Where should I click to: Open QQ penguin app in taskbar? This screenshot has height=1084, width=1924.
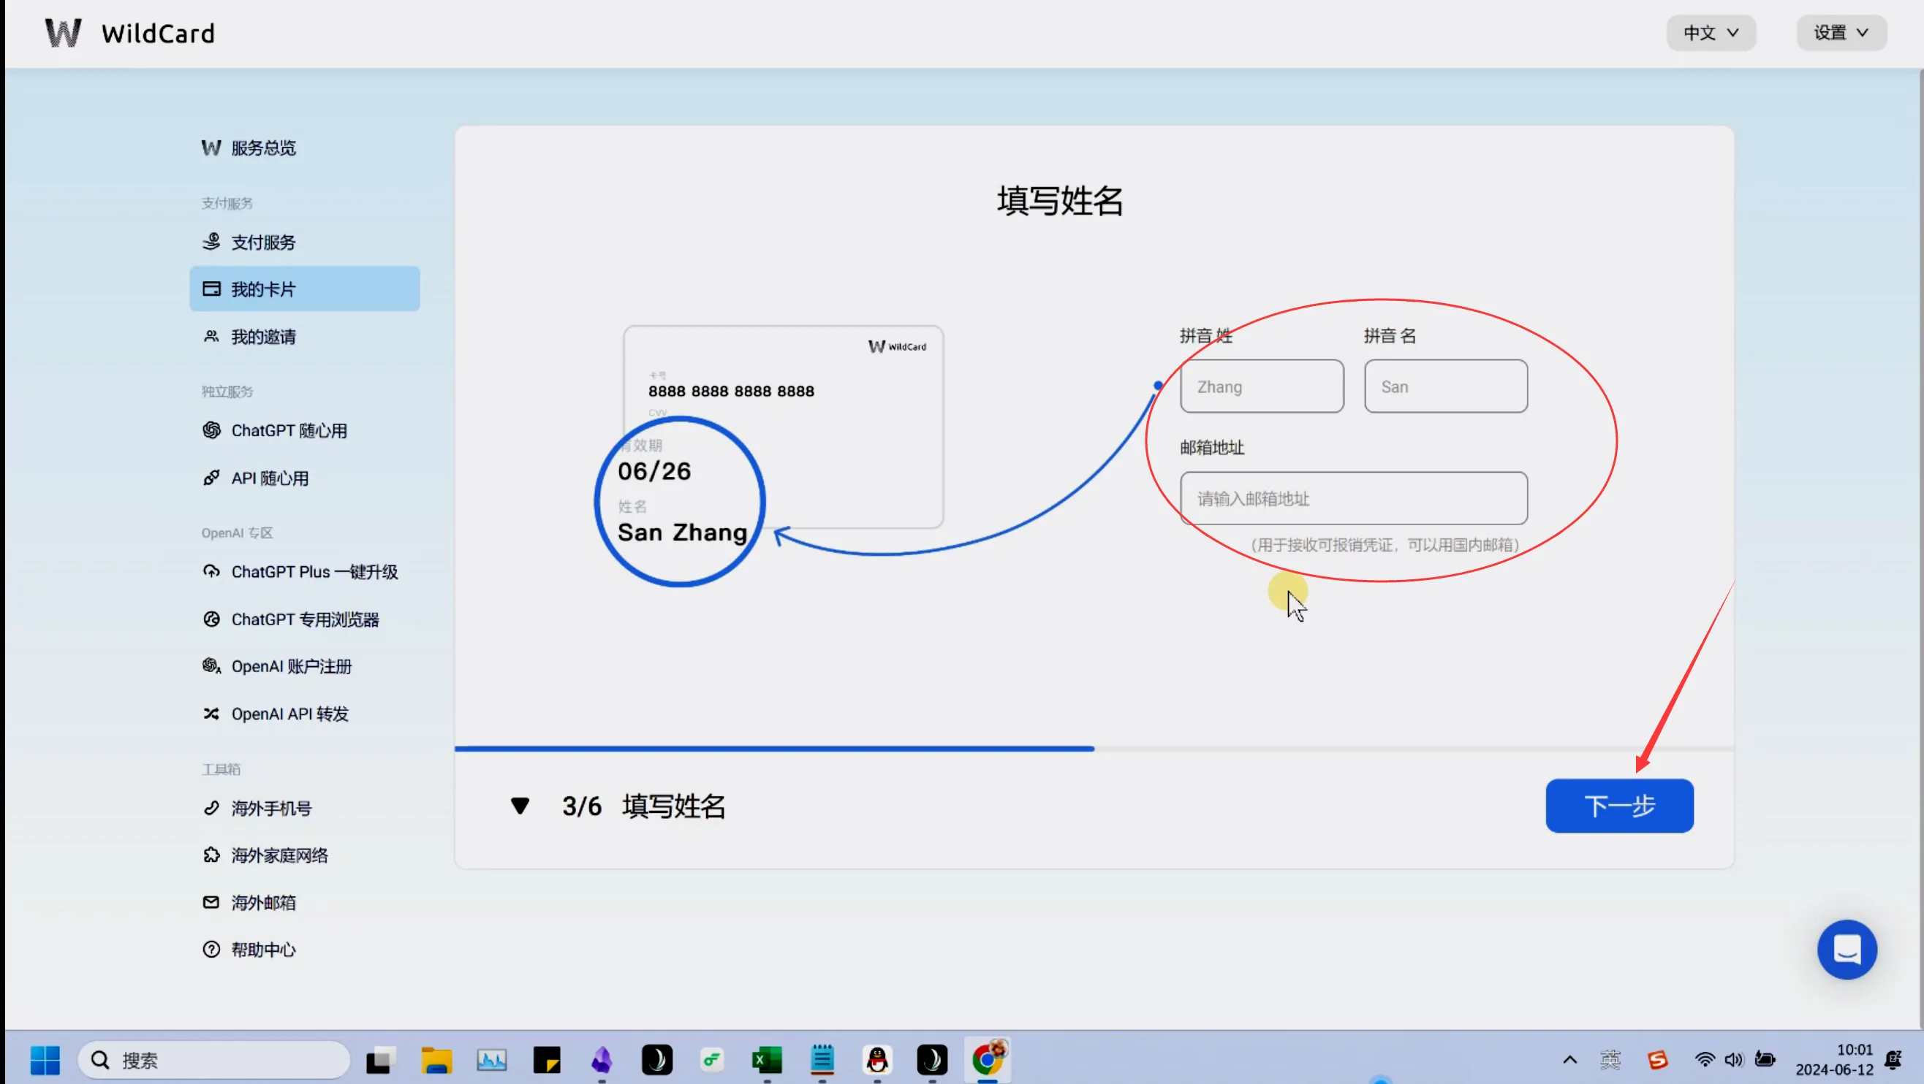[x=877, y=1060]
